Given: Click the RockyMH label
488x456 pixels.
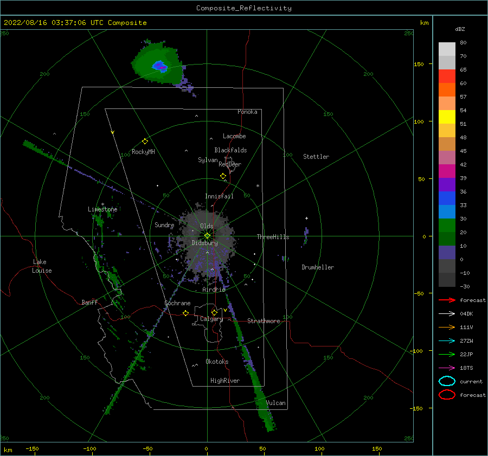Looking at the screenshot, I should (x=143, y=152).
